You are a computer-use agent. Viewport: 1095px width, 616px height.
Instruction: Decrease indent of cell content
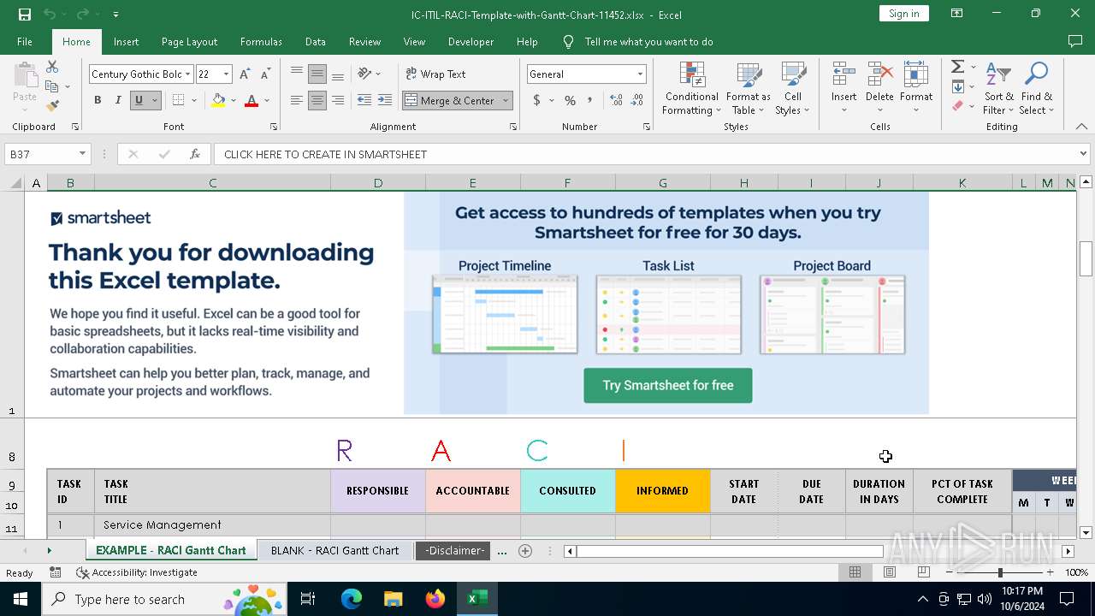tap(364, 100)
